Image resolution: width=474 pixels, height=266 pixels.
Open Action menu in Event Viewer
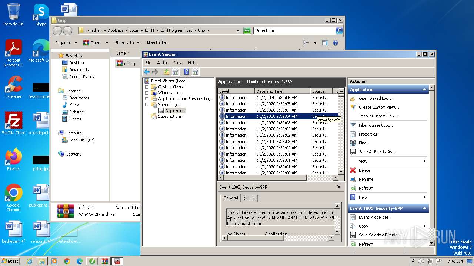tap(163, 63)
